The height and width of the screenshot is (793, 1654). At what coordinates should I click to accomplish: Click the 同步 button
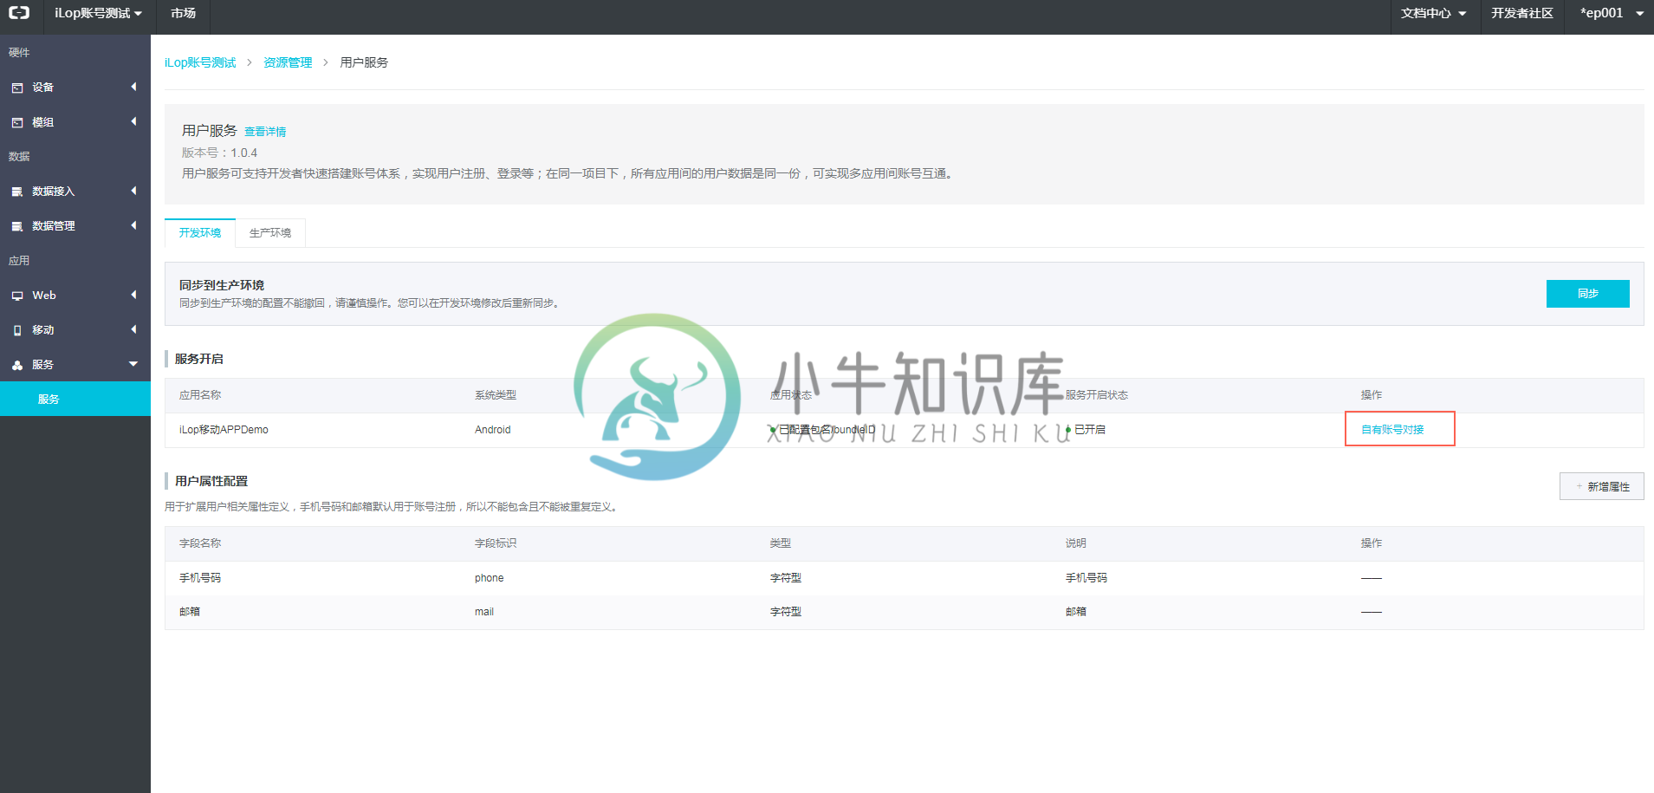[x=1587, y=294]
